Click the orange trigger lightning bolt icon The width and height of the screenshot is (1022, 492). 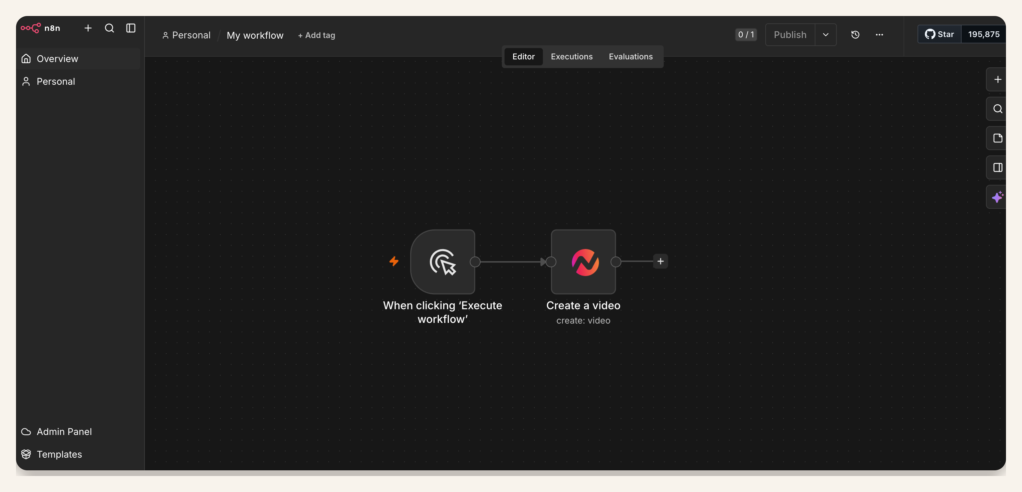coord(394,261)
